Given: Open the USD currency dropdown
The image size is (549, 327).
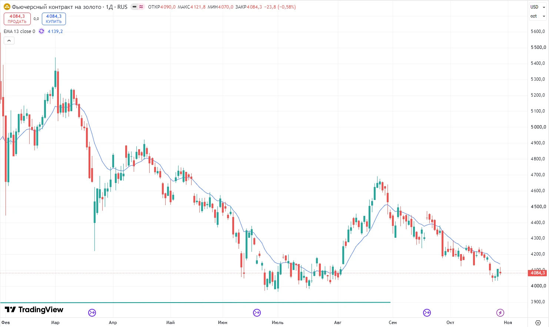Looking at the screenshot, I should (538, 7).
